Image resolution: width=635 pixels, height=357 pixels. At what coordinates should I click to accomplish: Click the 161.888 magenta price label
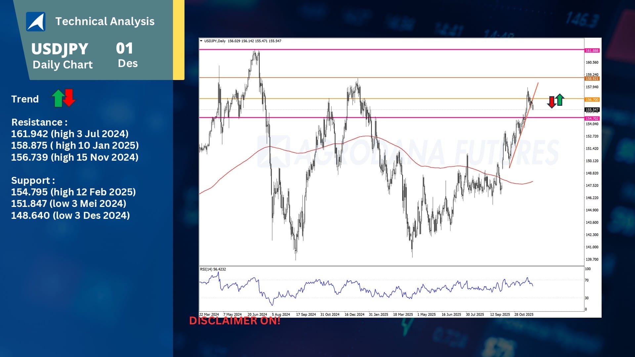click(592, 51)
